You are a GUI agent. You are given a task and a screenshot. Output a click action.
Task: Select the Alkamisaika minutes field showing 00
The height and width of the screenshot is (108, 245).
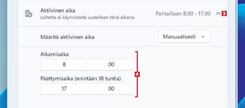(x=111, y=65)
